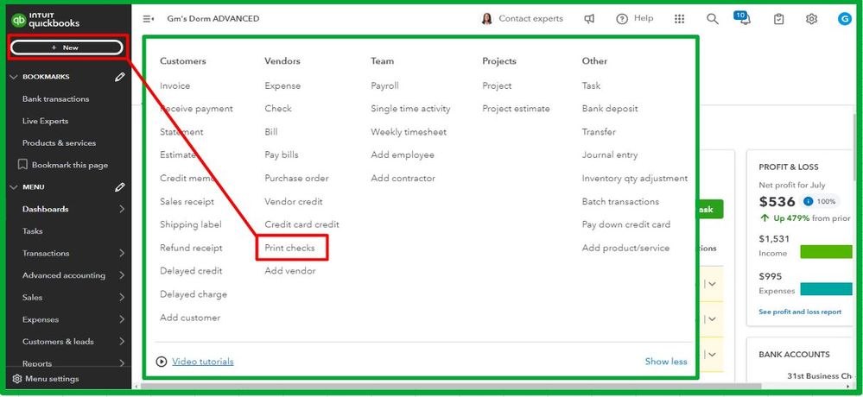Open the settings gear icon
The image size is (863, 397).
[x=811, y=19]
